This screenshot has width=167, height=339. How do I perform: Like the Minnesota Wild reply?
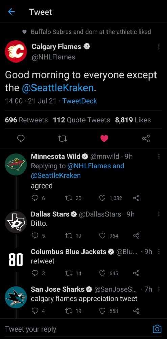click(102, 198)
